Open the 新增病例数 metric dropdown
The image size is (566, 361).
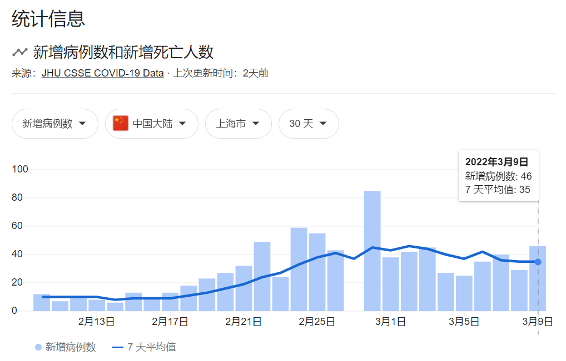coord(55,124)
